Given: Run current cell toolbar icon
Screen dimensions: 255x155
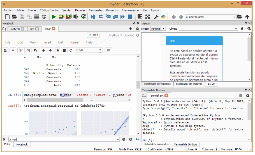Looking at the screenshot, I should click(61, 17).
